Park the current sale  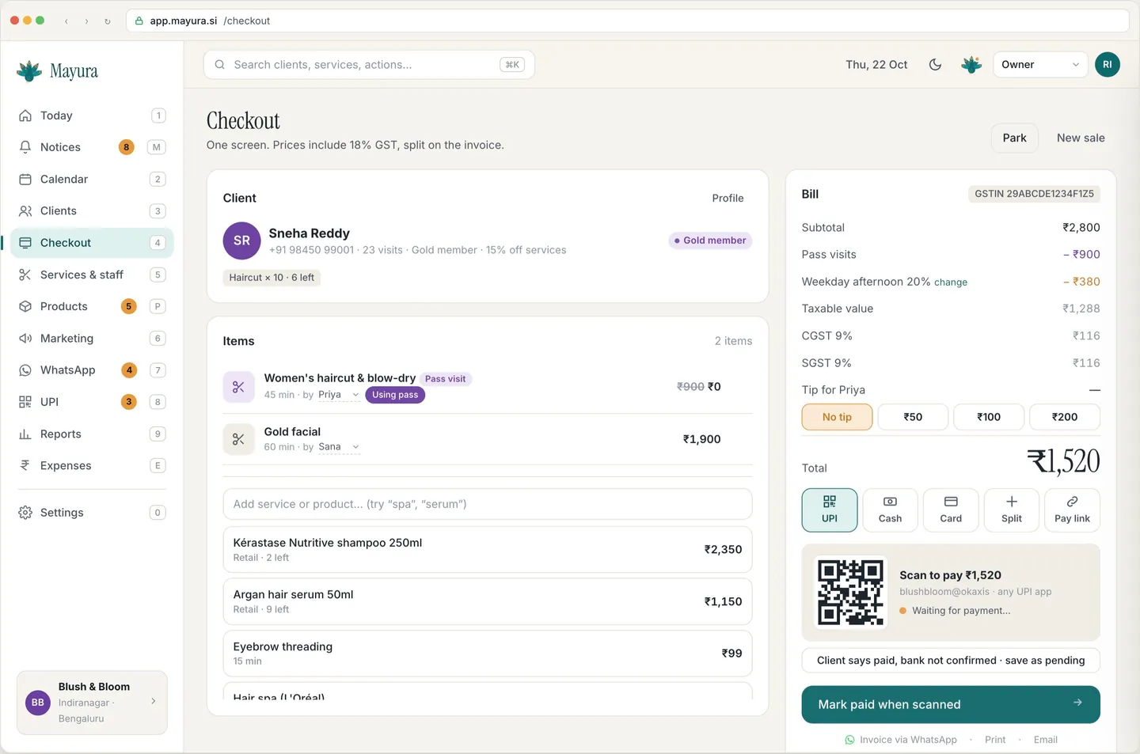pos(1014,138)
